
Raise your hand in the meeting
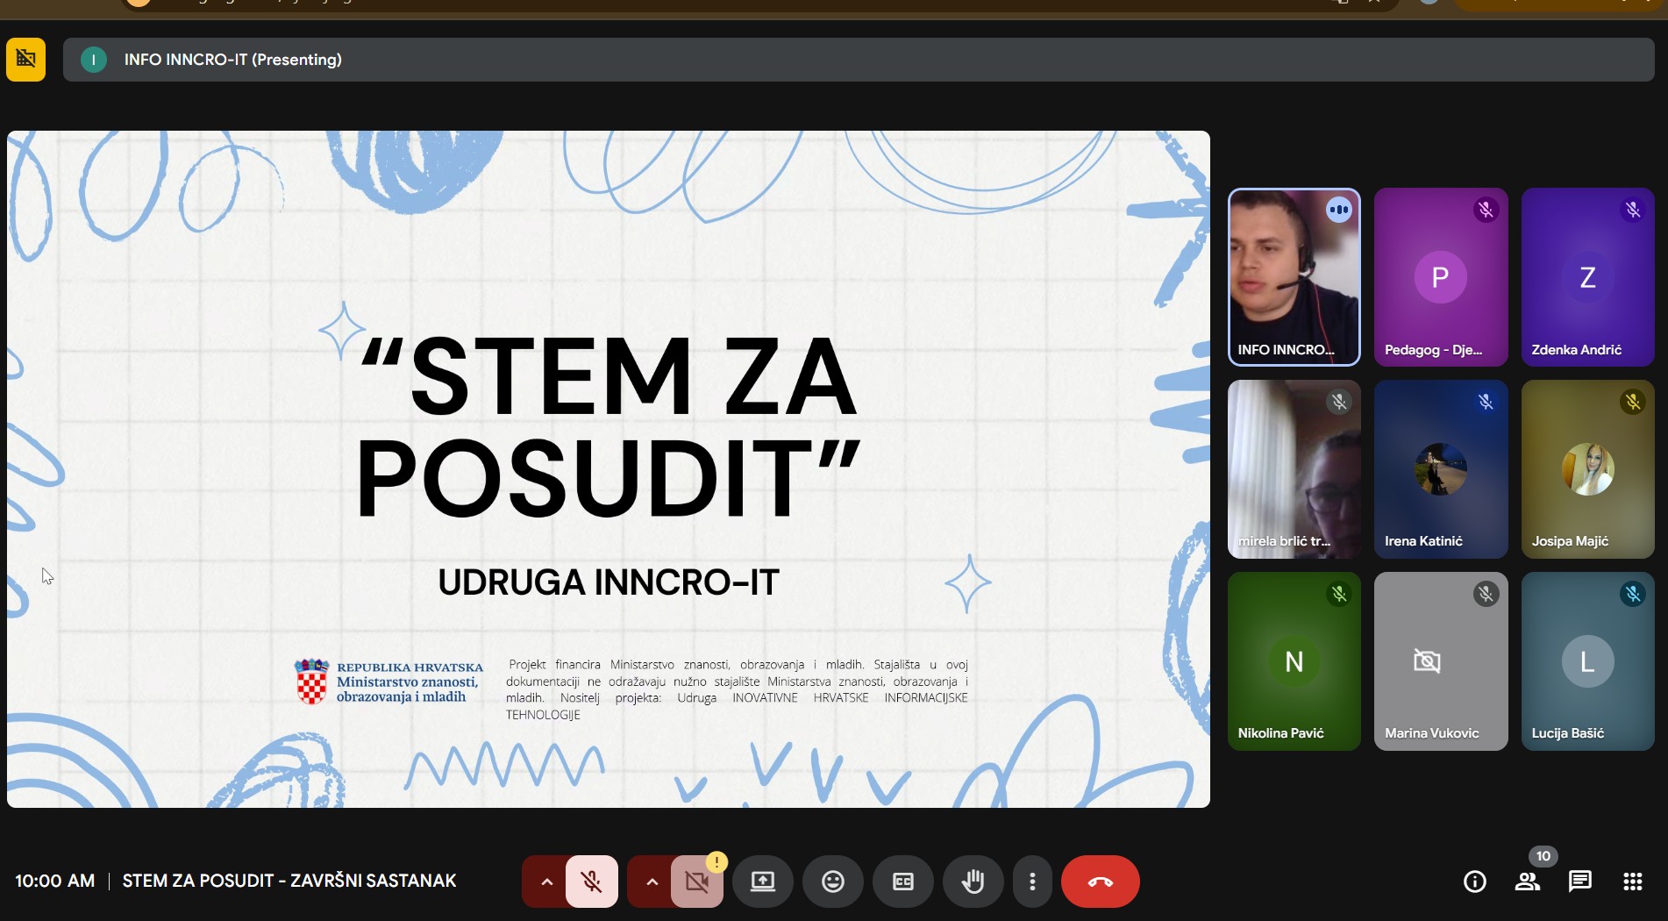(x=973, y=882)
